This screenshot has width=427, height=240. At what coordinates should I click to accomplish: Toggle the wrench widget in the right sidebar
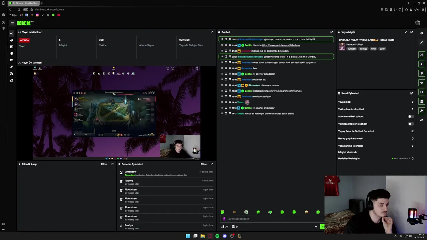click(422, 111)
